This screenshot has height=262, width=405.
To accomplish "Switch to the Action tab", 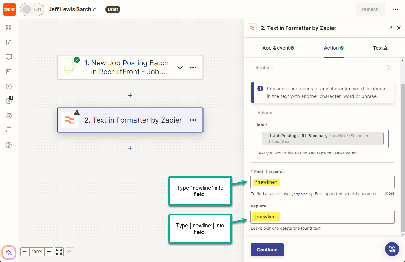I will (x=334, y=48).
